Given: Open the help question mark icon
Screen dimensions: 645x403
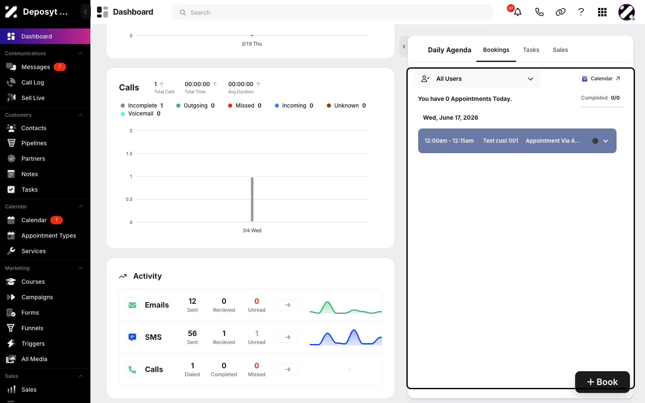Looking at the screenshot, I should click(581, 12).
